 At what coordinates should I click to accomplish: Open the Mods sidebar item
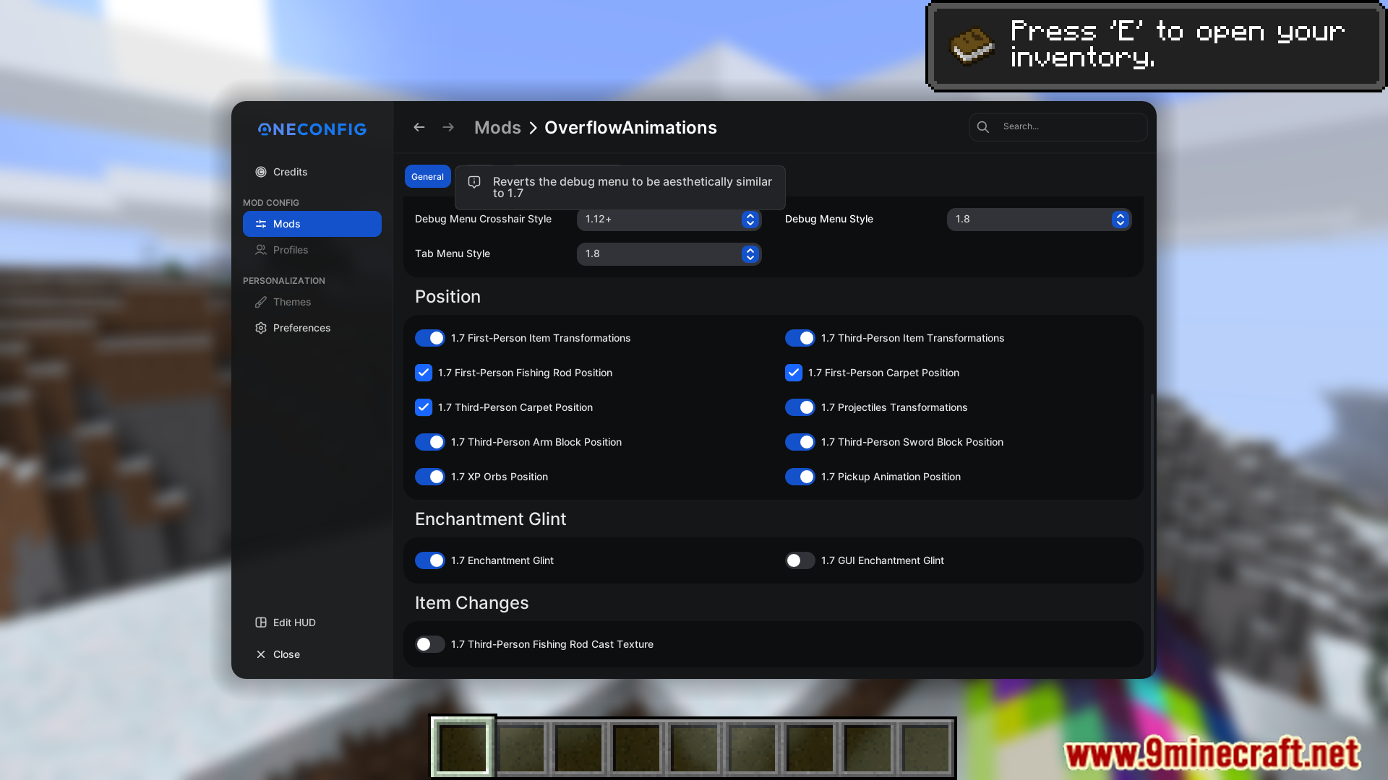click(312, 224)
